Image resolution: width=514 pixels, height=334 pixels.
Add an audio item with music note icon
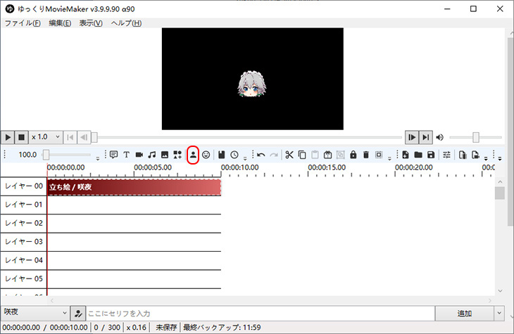[x=152, y=155]
